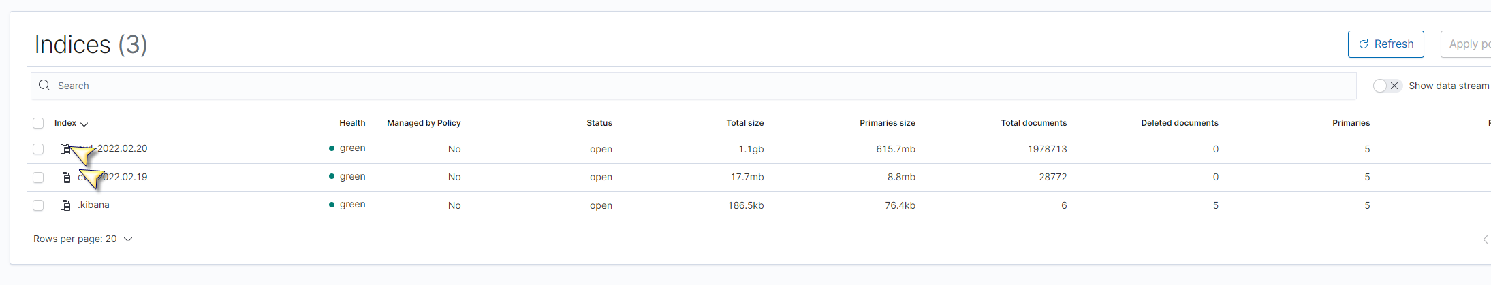
Task: Click the magnifier icon in the search bar
Action: tap(45, 86)
